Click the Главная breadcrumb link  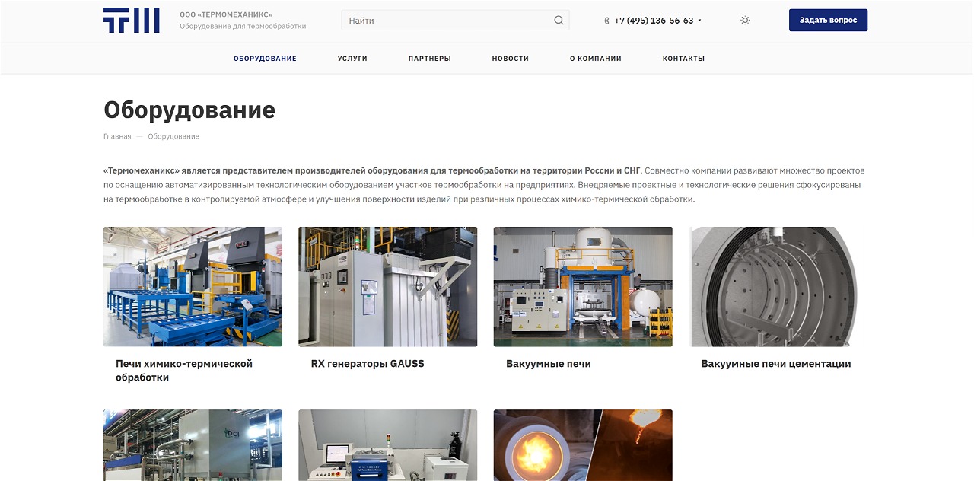coord(117,137)
